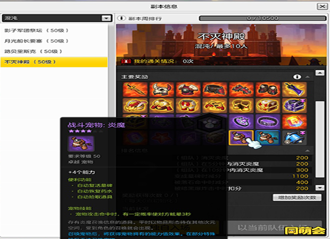Select the golden red gloves reward

tap(214, 105)
